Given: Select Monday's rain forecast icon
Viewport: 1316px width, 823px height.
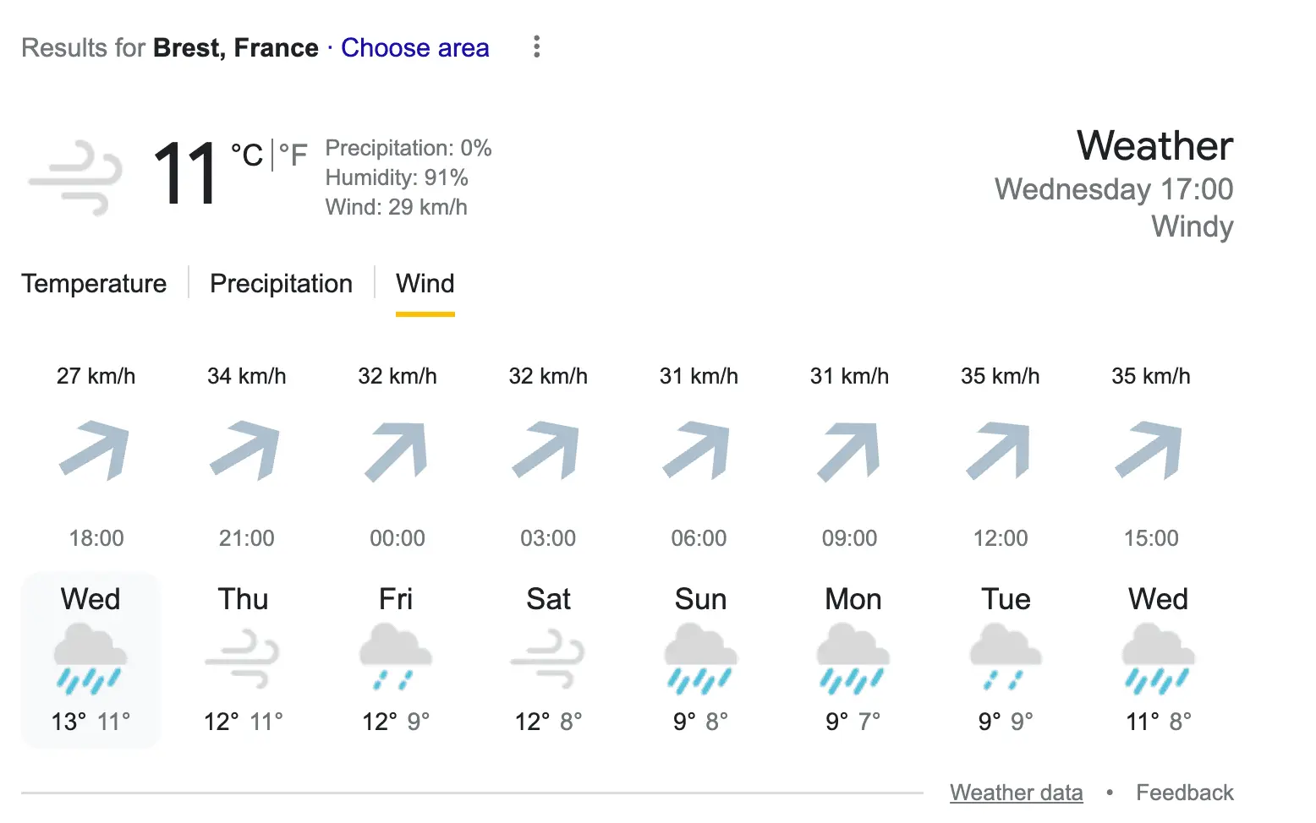Looking at the screenshot, I should pyautogui.click(x=853, y=658).
